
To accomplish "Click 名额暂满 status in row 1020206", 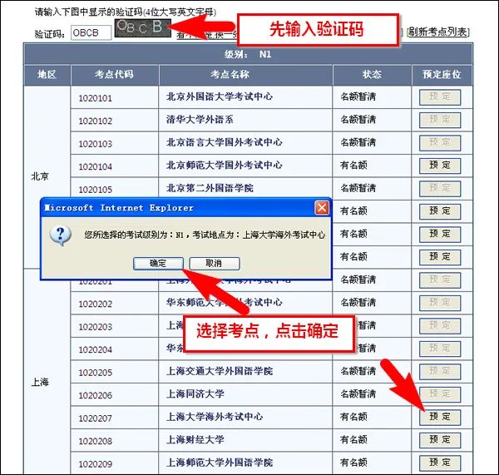I will pyautogui.click(x=358, y=394).
